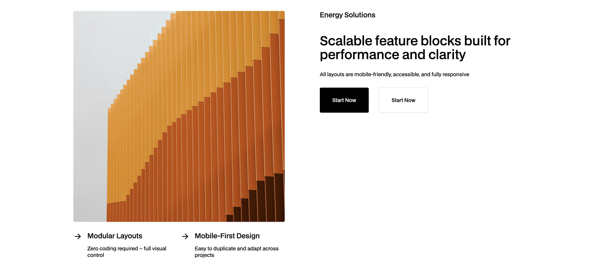Click the text under Modular Layouts about zero coding
The width and height of the screenshot is (602, 276).
click(127, 251)
